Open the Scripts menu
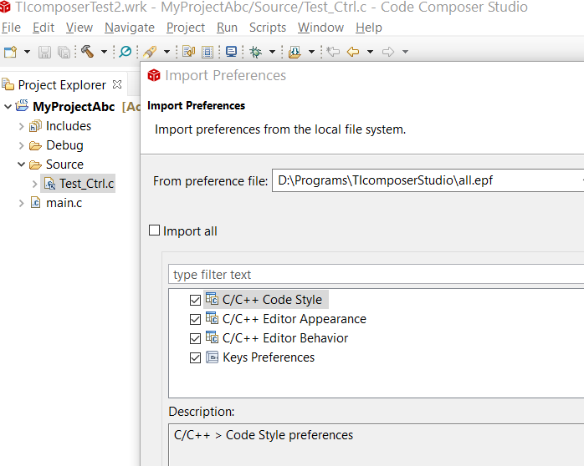584x466 pixels. click(267, 28)
